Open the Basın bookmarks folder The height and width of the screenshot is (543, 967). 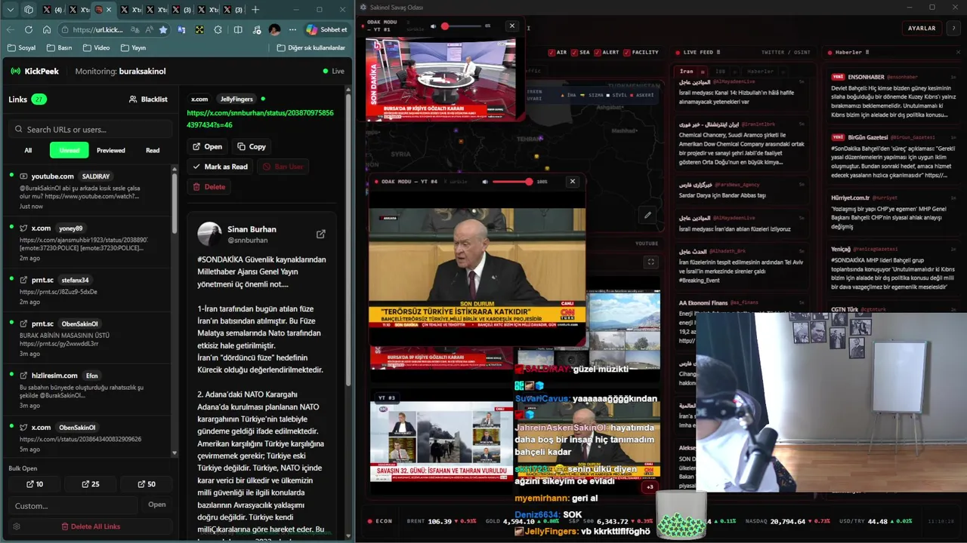pyautogui.click(x=59, y=48)
